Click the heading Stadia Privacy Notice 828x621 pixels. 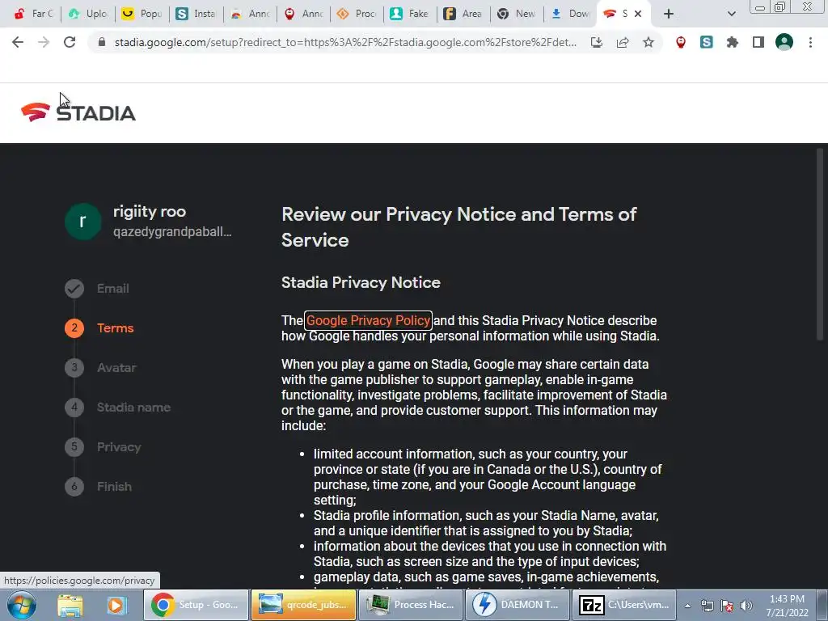click(361, 282)
